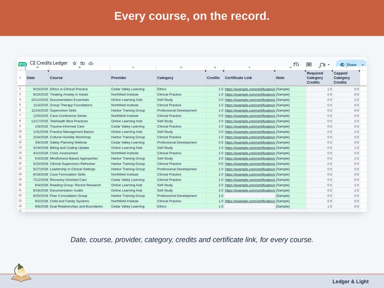Select the Safety Planning Webinar cell
The width and height of the screenshot is (384, 288).
click(x=80, y=143)
